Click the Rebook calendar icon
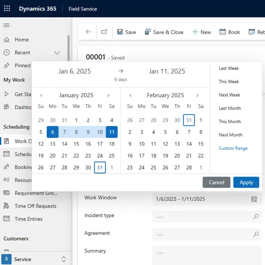Screen dimensions: 265x265 point(252,32)
